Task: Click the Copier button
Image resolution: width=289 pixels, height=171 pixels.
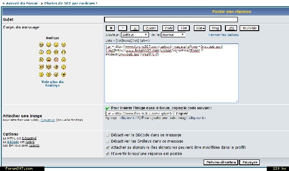Action: (182, 114)
